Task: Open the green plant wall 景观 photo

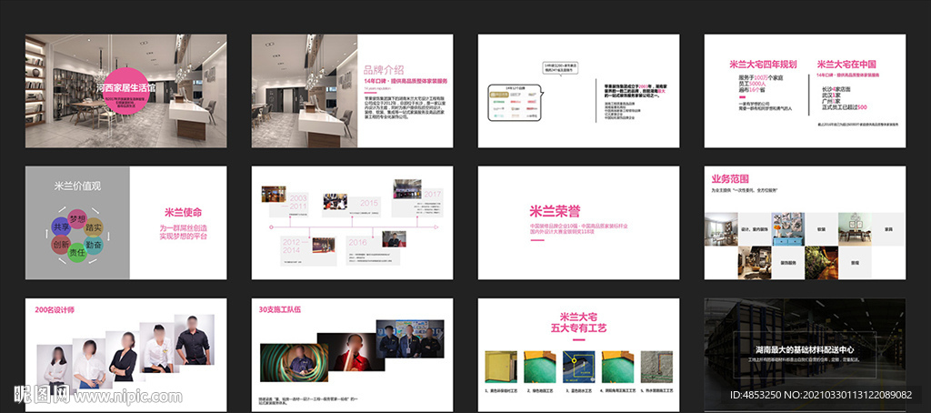Action: click(821, 263)
